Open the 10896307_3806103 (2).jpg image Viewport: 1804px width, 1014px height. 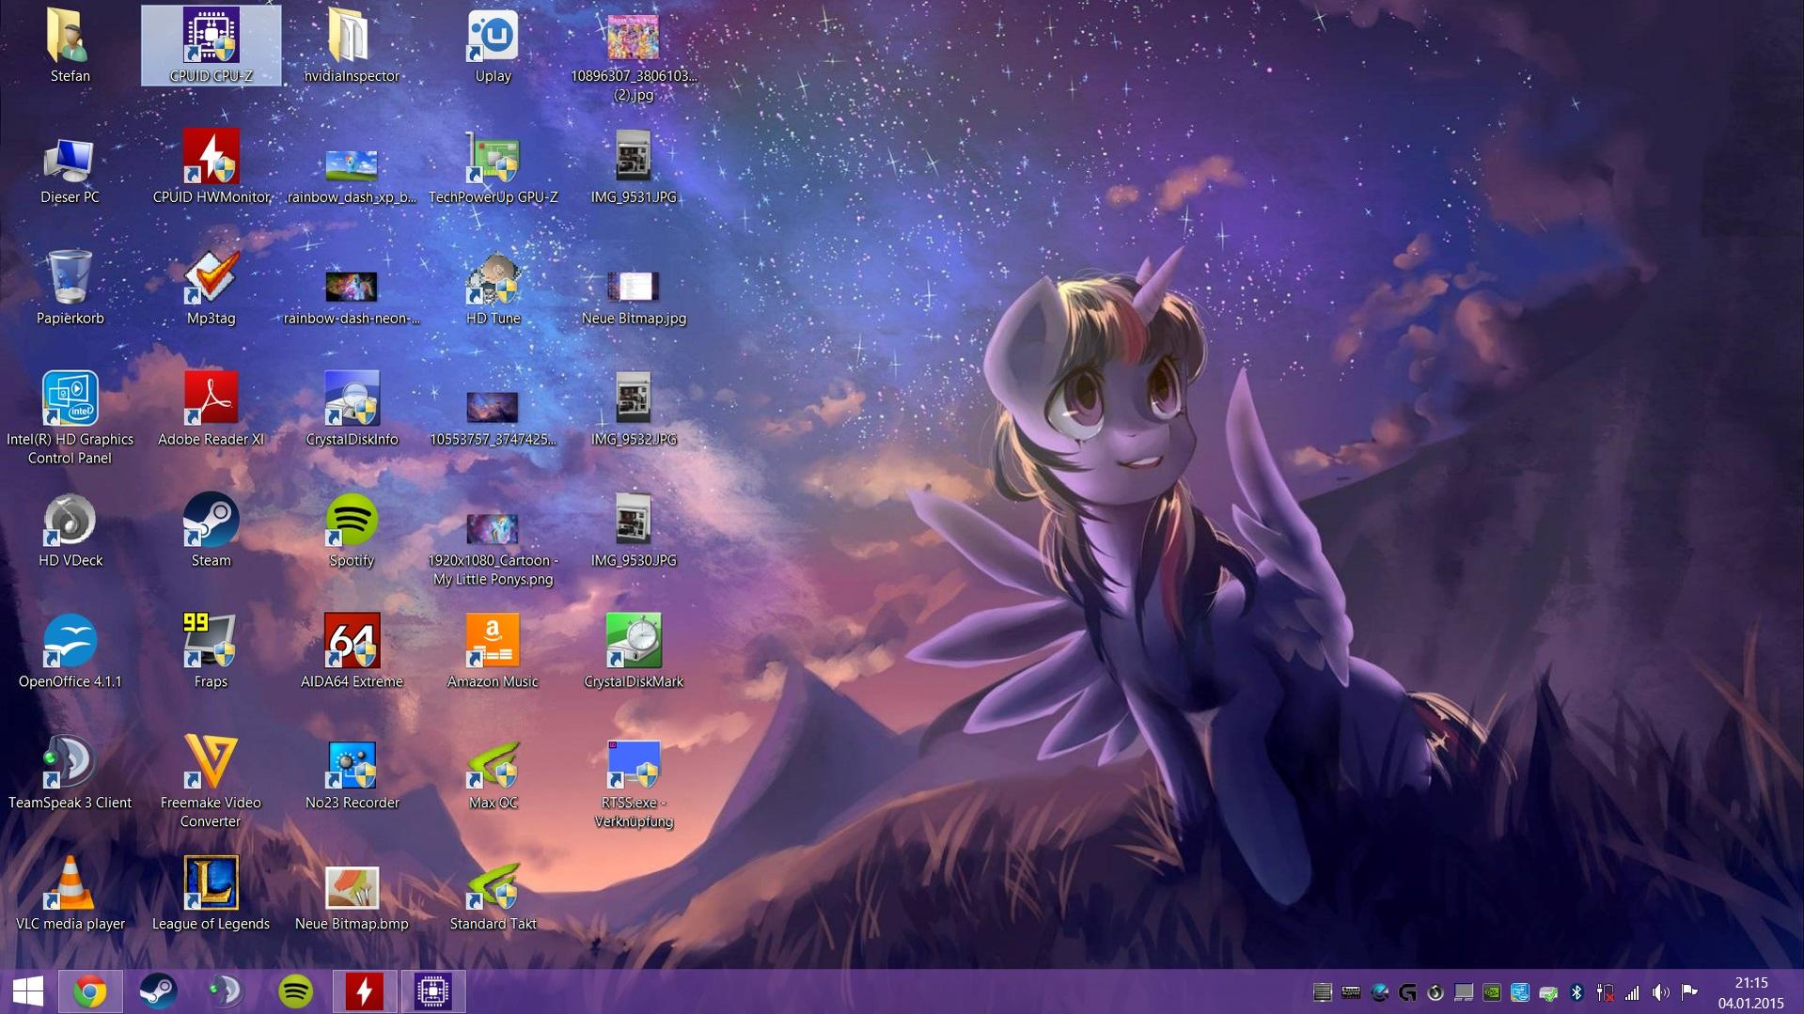pos(634,56)
